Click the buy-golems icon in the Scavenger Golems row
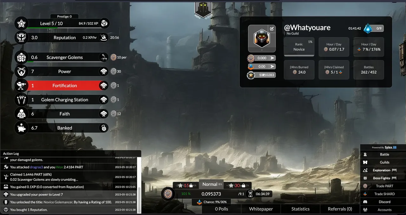Screen dimensions: 406x215 click(x=104, y=57)
